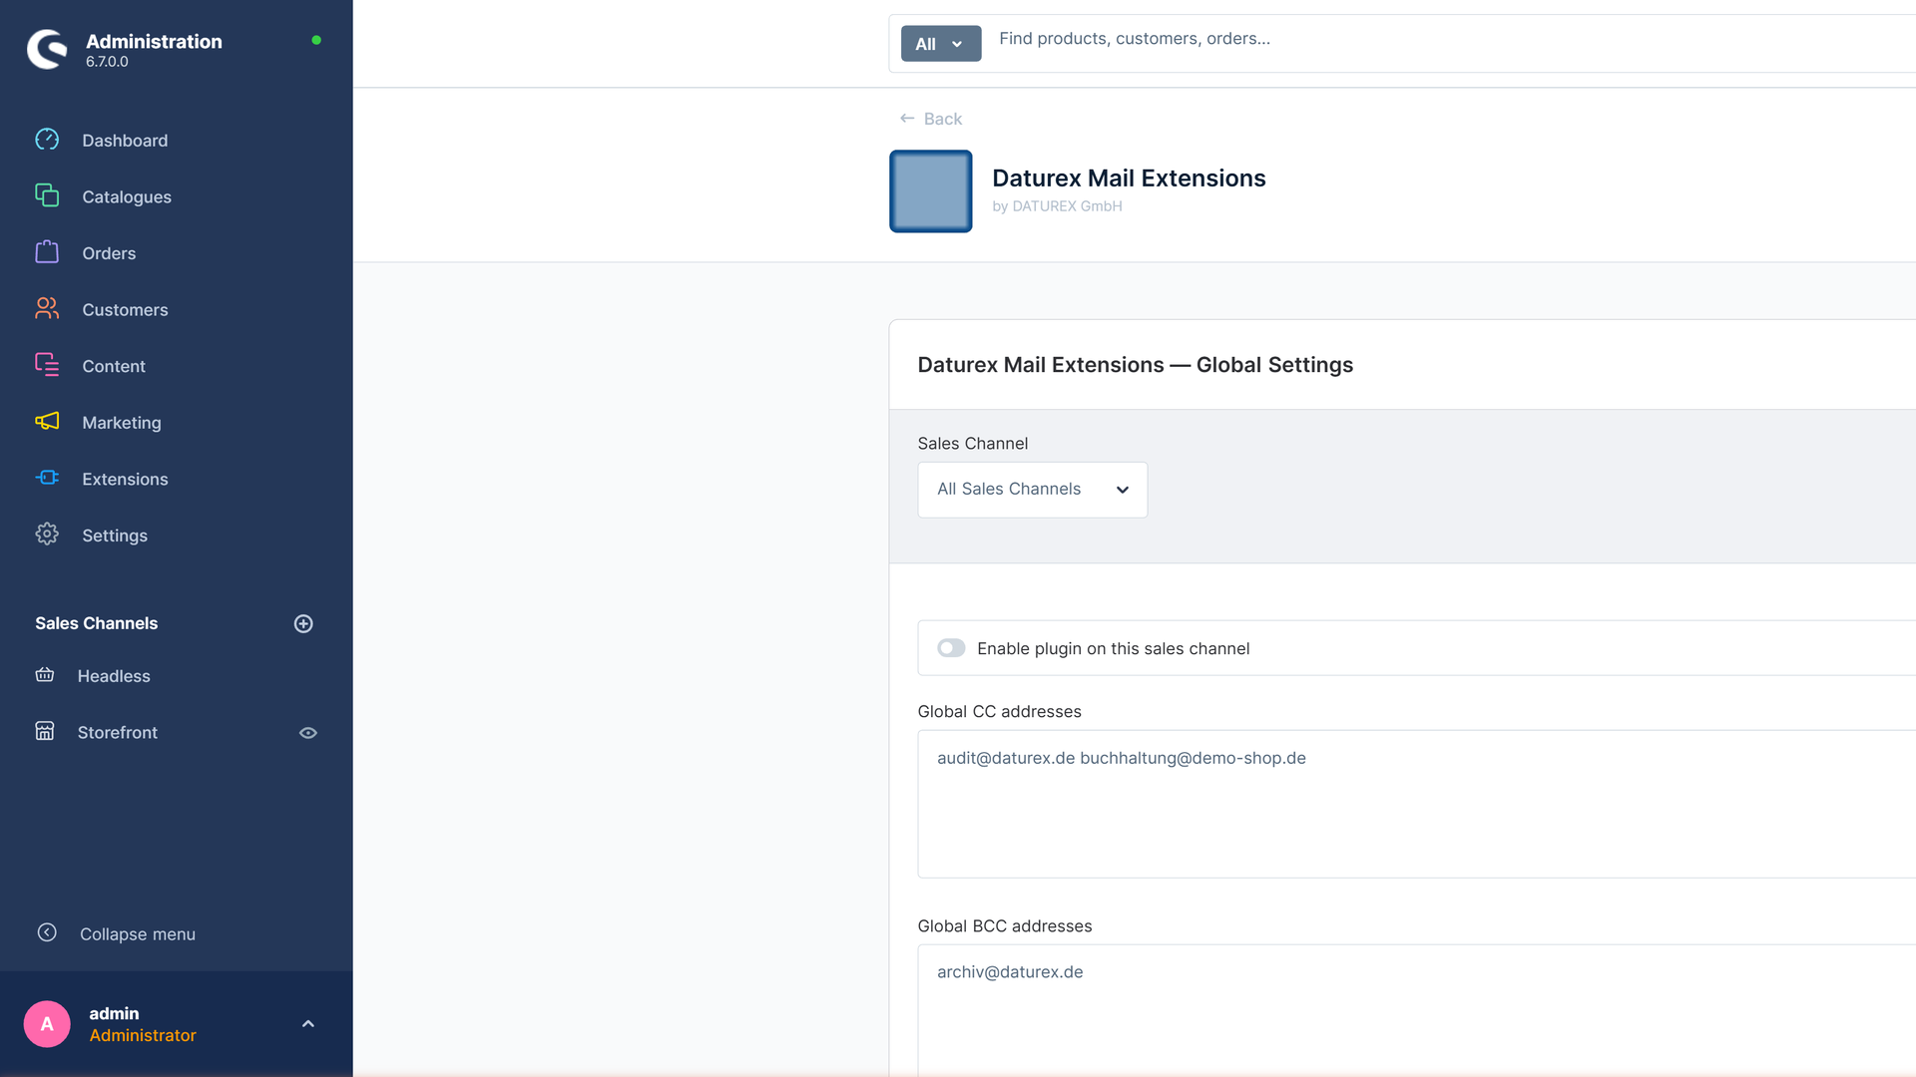Click the Headless basket icon
1916x1077 pixels.
(45, 675)
